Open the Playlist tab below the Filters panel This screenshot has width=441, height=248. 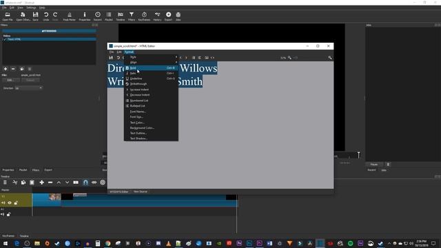click(23, 170)
